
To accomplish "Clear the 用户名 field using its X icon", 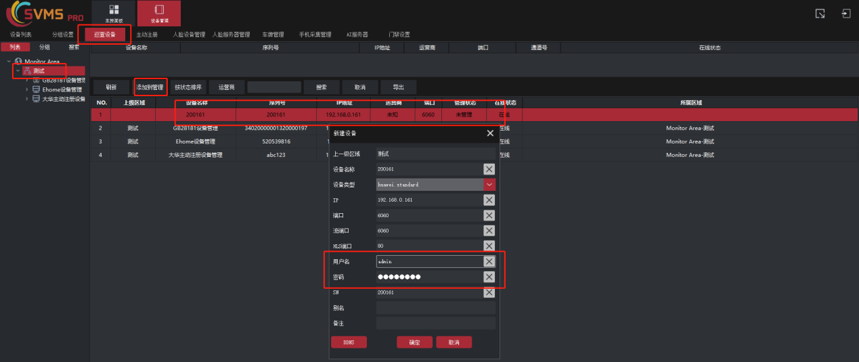I will (x=489, y=261).
